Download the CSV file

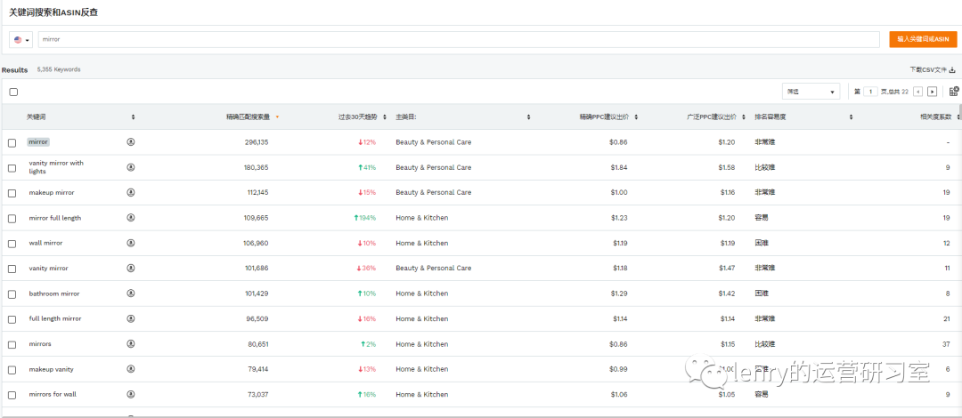[x=933, y=70]
